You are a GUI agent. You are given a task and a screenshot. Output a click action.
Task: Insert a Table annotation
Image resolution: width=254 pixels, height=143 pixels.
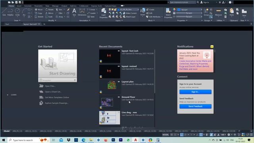click(91, 17)
